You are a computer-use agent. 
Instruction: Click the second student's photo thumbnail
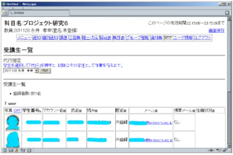pos(13,140)
